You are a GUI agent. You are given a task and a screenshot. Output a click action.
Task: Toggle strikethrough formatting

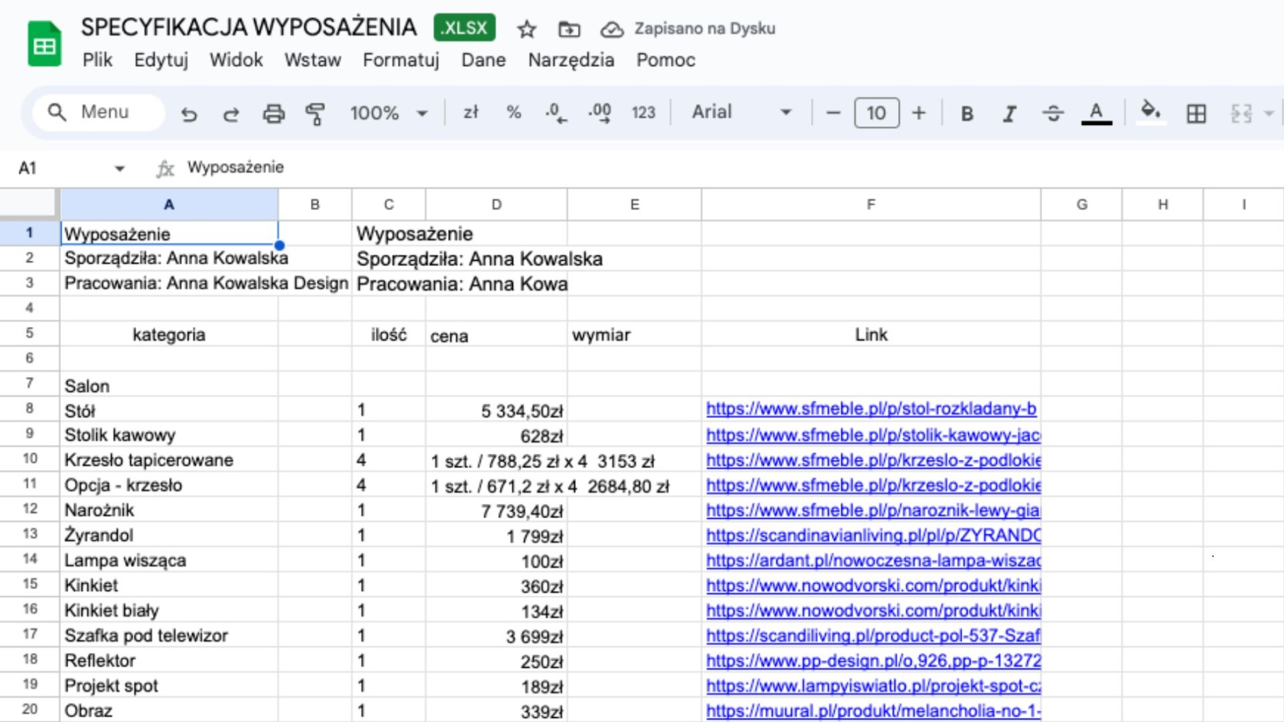1052,113
